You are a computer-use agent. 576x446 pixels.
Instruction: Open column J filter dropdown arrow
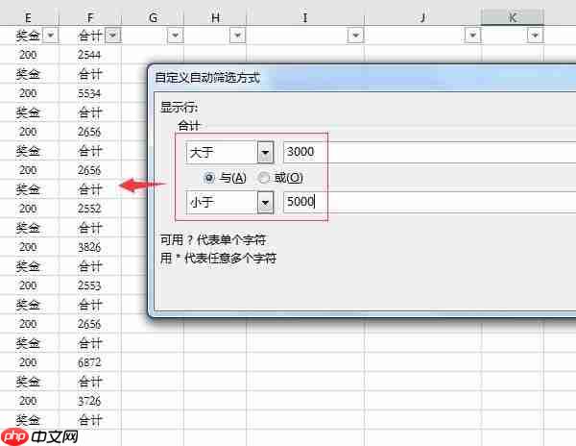pyautogui.click(x=472, y=36)
